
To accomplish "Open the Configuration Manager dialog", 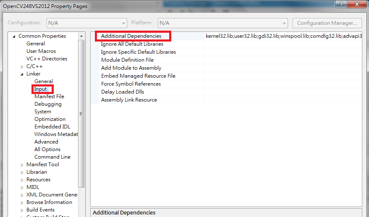I will click(327, 23).
